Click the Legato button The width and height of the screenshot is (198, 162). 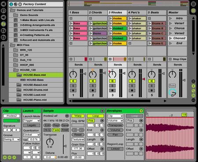pos(32,125)
